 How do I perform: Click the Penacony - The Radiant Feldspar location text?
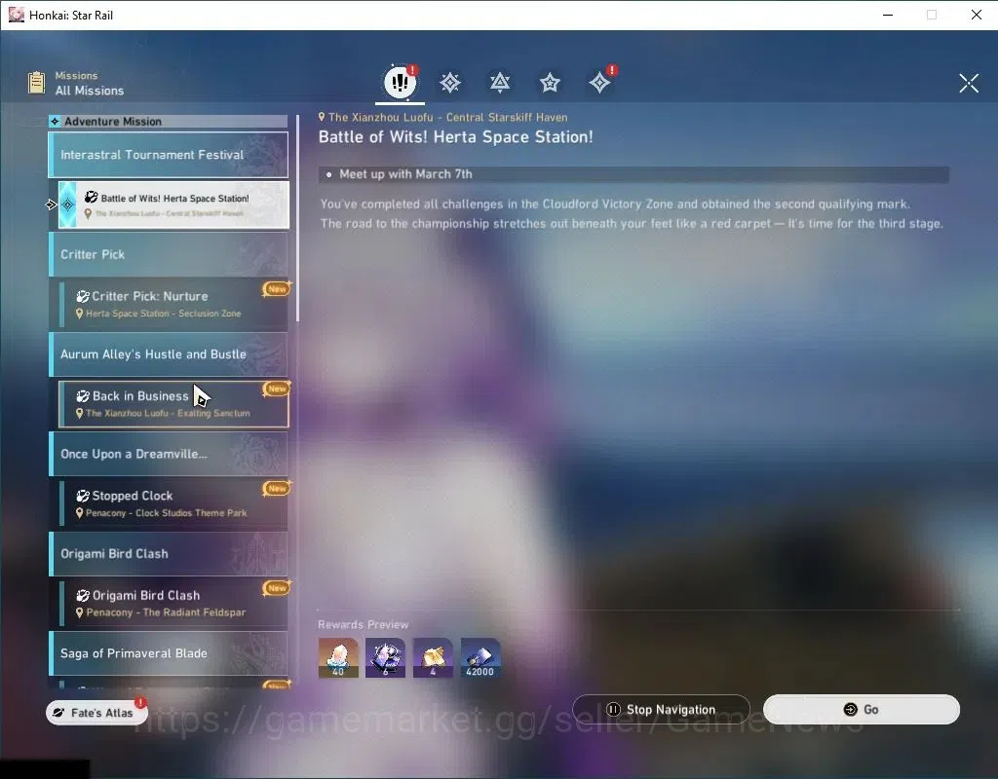pyautogui.click(x=166, y=612)
